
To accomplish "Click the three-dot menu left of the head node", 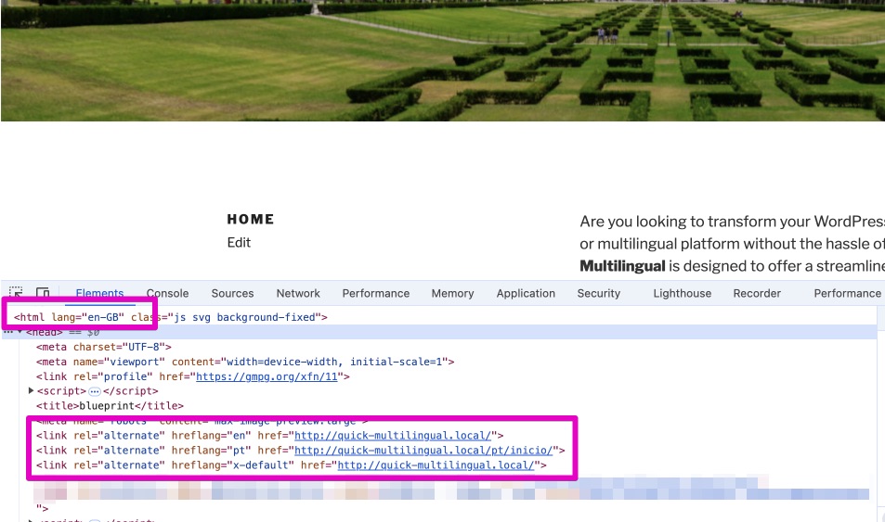I will click(x=8, y=331).
